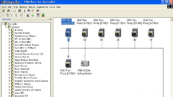Expand the Communication Adapter category
This screenshot has height=97, width=173.
coord(9,36)
